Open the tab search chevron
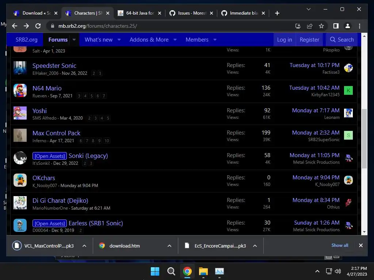 click(309, 9)
